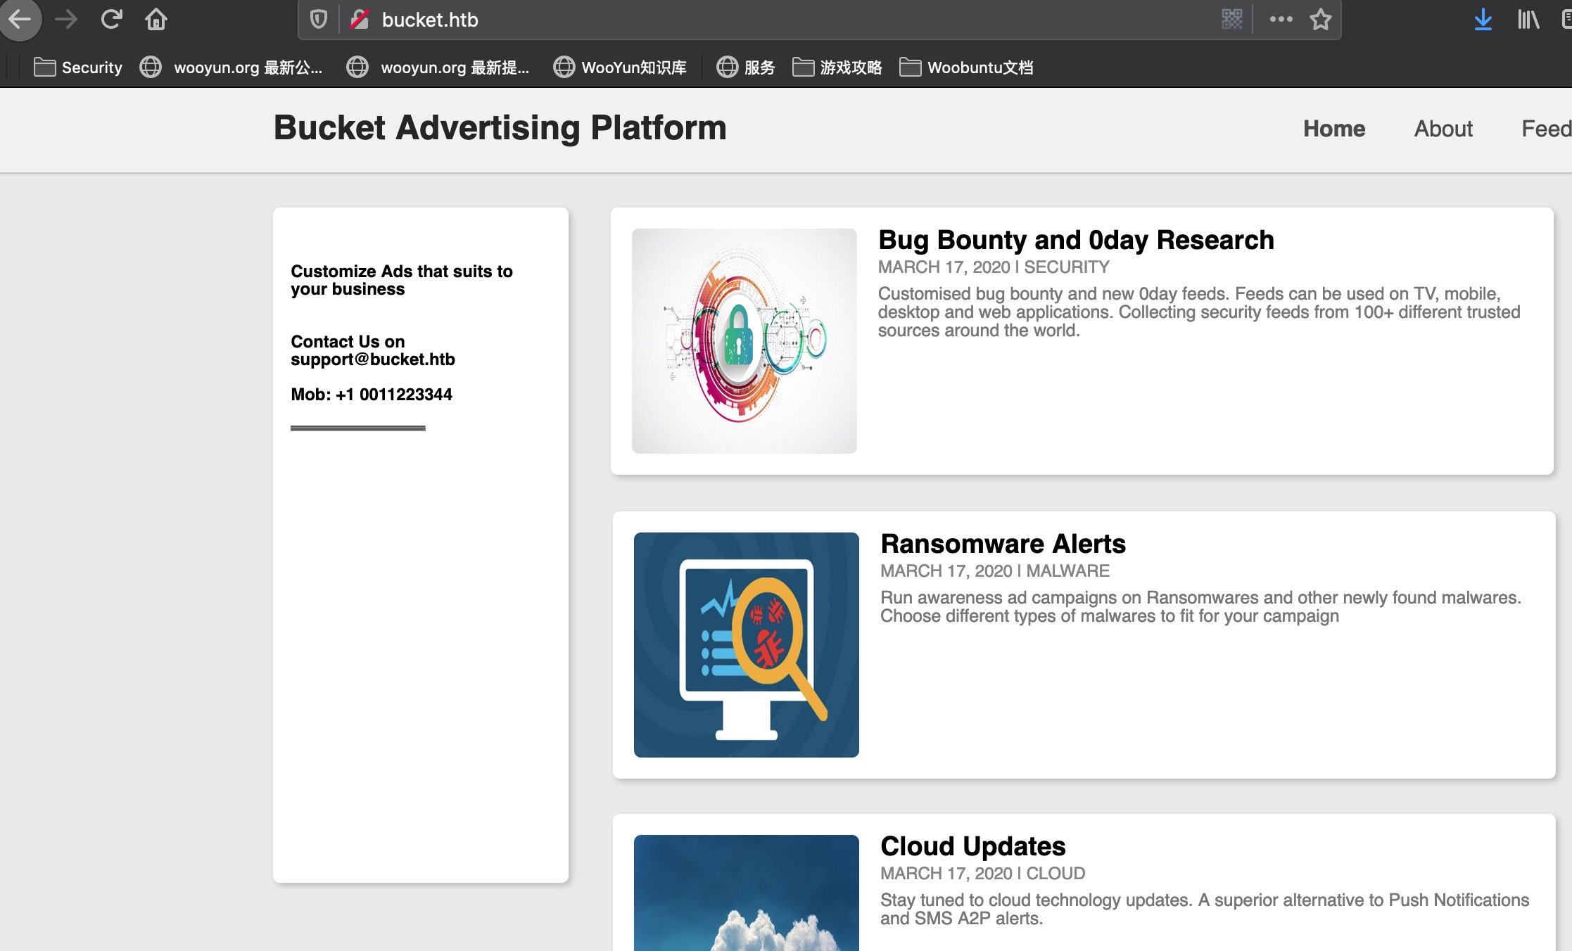Open the 服务 bookmark
The image size is (1572, 951).
(x=746, y=68)
